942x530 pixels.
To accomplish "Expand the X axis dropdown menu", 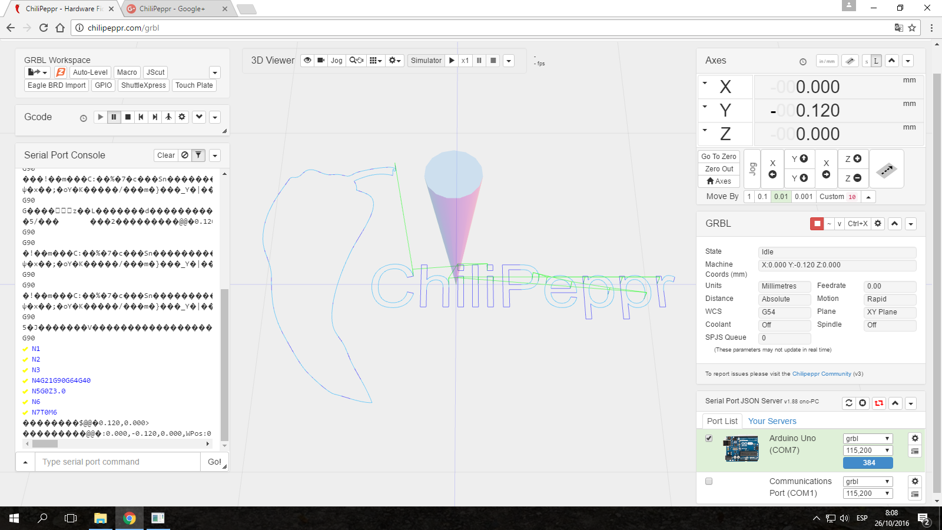I will 705,83.
